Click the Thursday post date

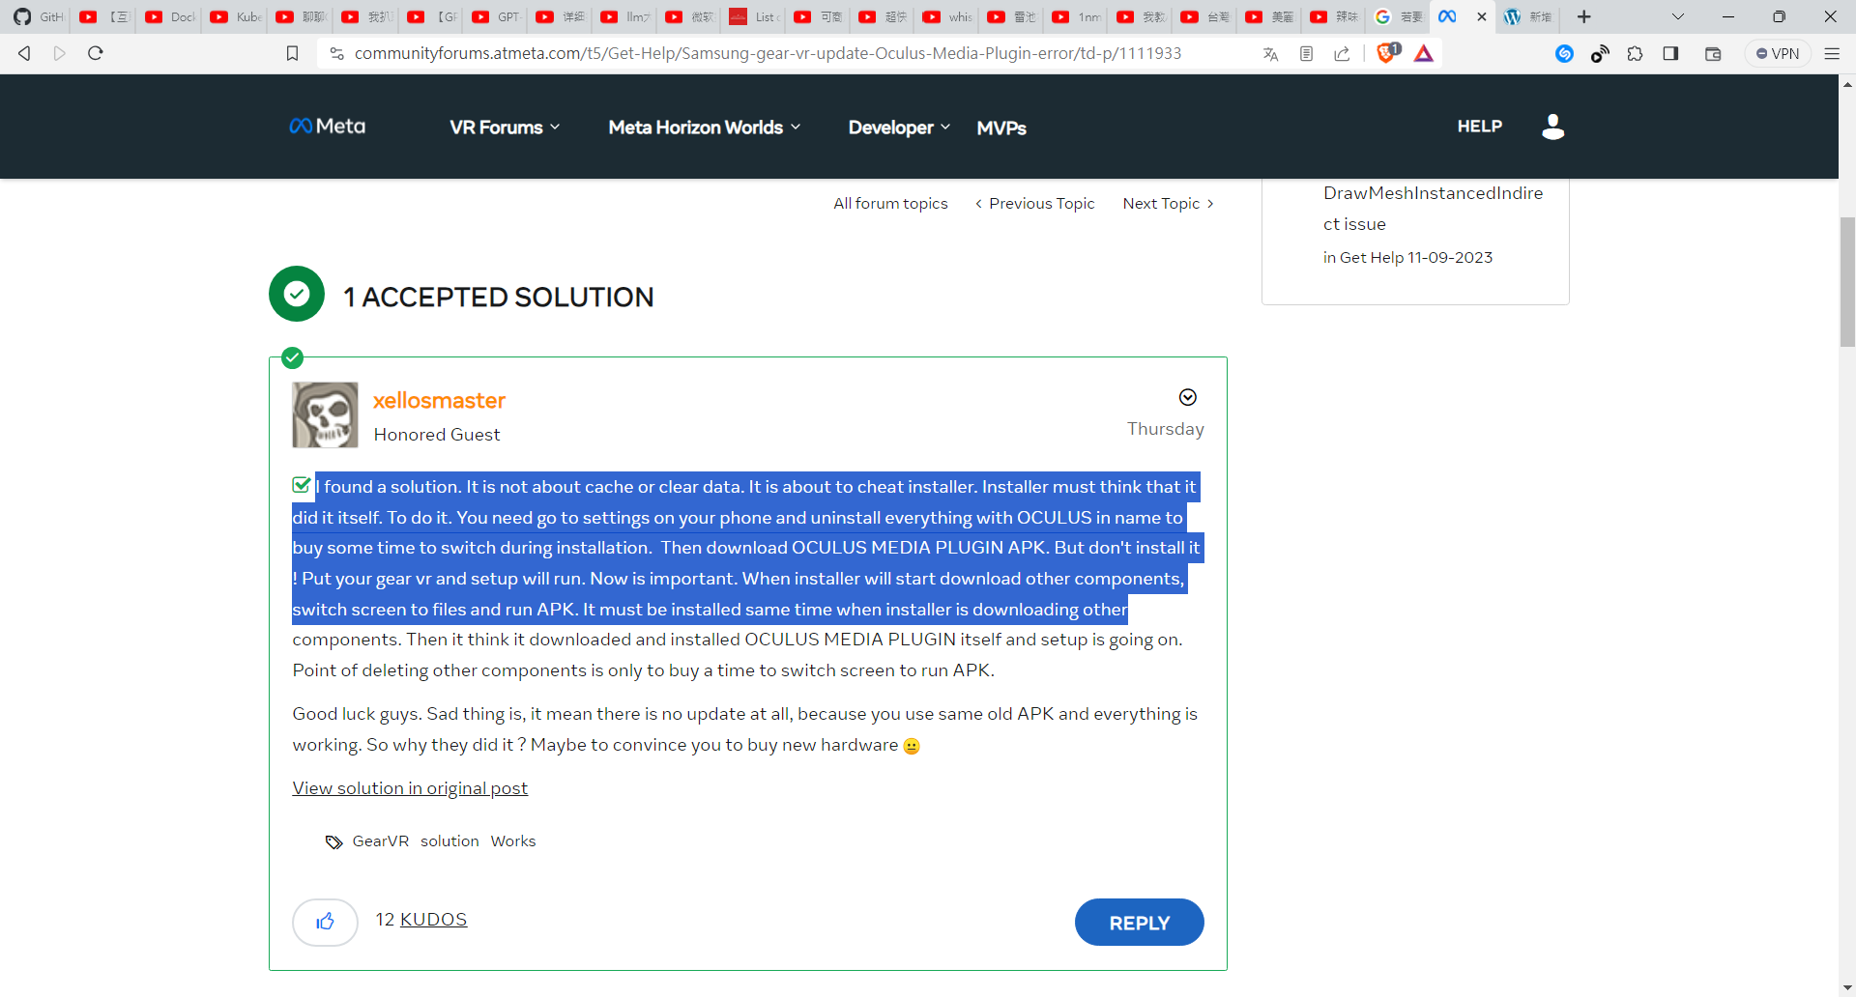(x=1166, y=429)
